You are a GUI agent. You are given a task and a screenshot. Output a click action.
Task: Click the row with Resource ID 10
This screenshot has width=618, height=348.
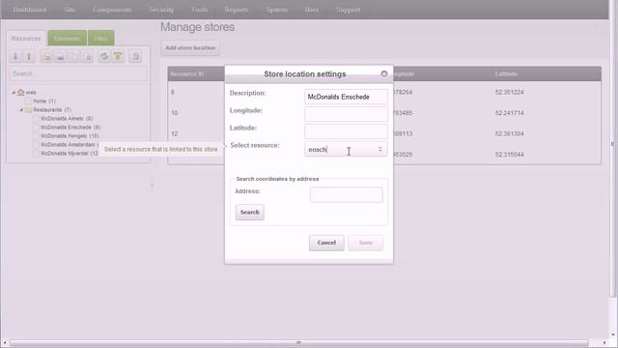(384, 113)
